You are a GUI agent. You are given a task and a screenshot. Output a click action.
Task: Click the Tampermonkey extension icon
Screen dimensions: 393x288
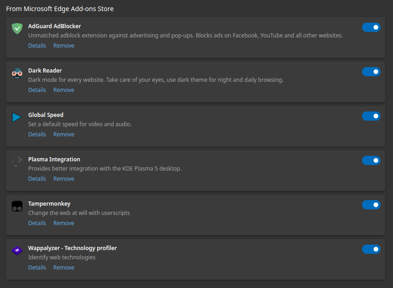pyautogui.click(x=17, y=206)
